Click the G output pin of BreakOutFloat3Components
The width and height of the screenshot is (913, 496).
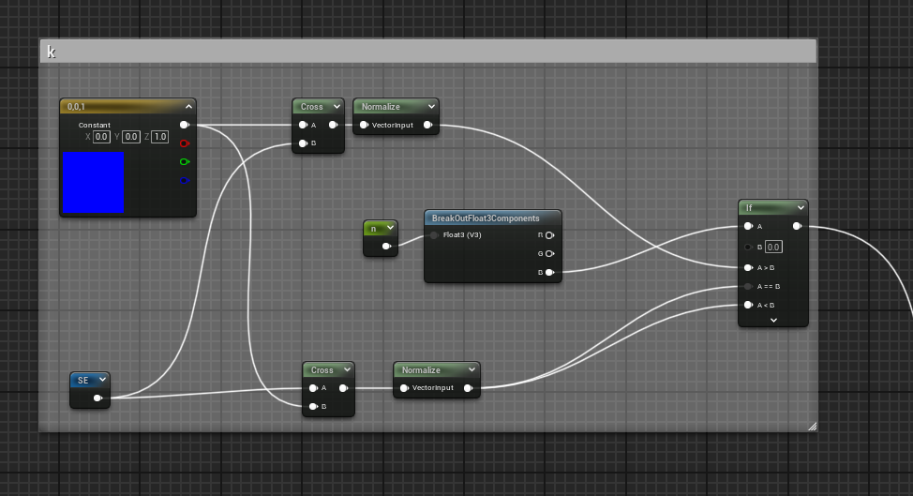point(548,254)
